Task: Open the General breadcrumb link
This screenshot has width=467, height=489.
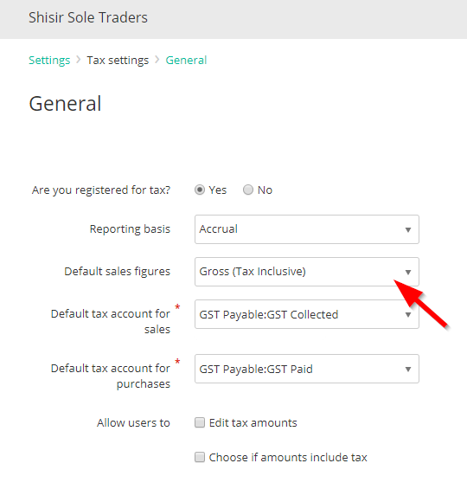Action: pos(186,61)
